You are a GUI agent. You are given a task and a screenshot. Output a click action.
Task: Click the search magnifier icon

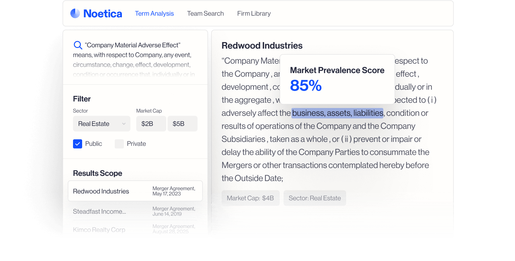(78, 45)
